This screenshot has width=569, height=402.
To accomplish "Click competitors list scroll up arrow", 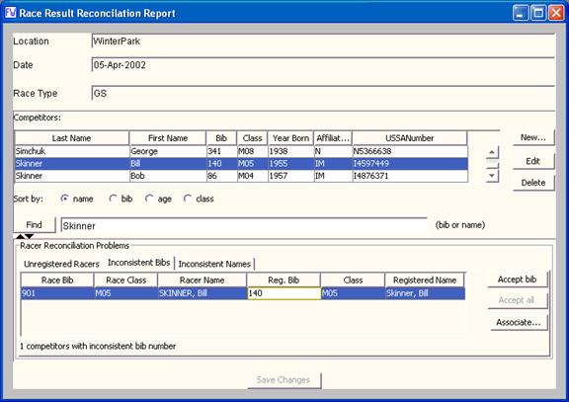I will click(492, 152).
